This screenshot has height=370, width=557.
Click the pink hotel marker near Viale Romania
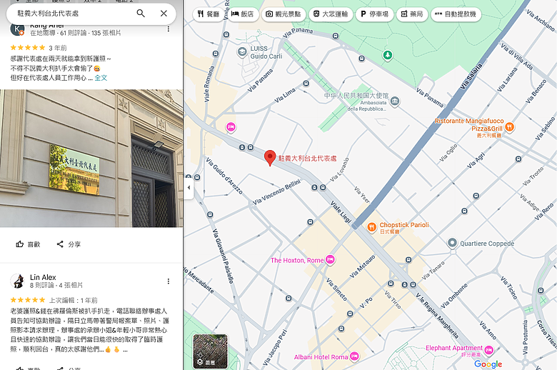coord(231,127)
